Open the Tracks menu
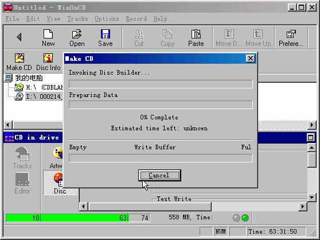320x240 pixels. [77, 18]
